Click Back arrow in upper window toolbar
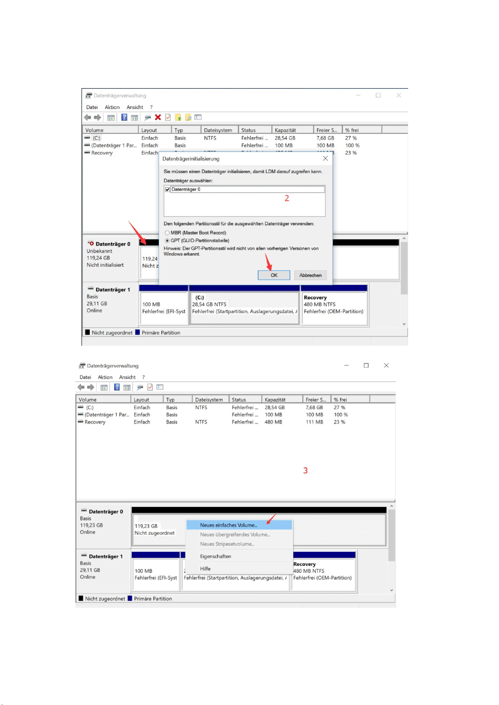 (87, 117)
